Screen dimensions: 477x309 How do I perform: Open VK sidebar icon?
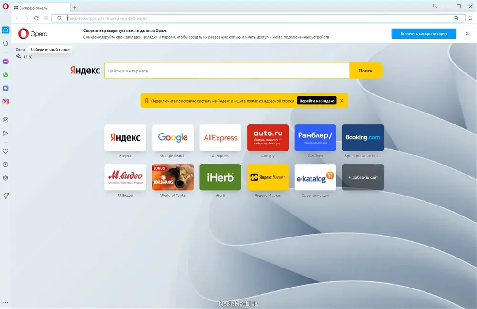[5, 88]
